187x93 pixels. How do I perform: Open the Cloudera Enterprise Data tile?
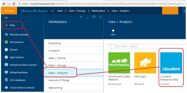click(x=171, y=69)
